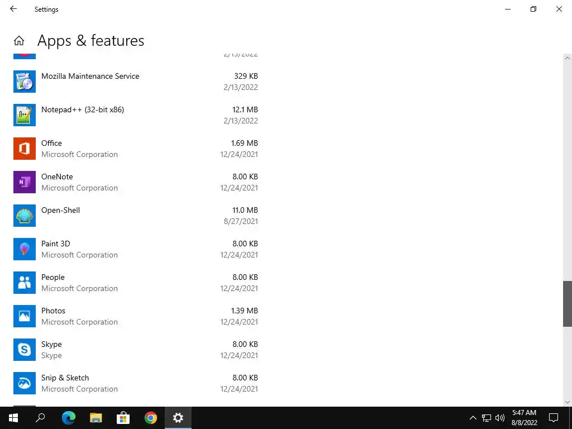Launch Google Chrome from taskbar

pos(150,418)
